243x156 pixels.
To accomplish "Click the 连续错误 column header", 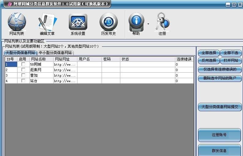I will [184, 59].
